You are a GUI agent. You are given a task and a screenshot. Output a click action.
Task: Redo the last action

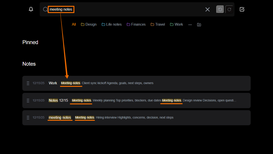229,9
